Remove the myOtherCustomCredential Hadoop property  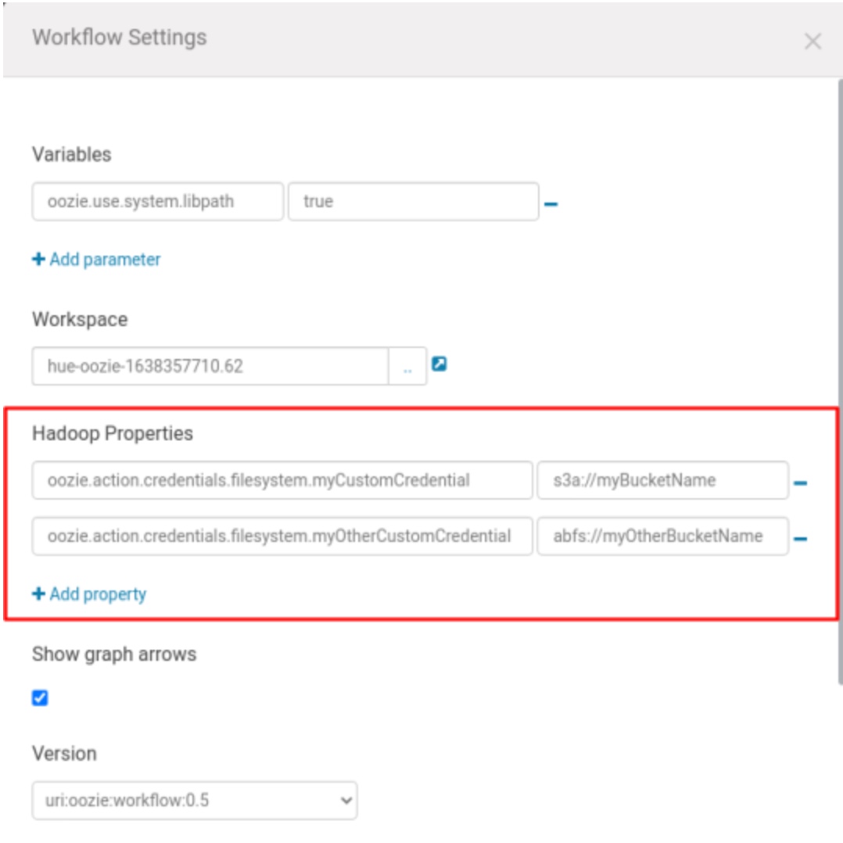coord(800,539)
